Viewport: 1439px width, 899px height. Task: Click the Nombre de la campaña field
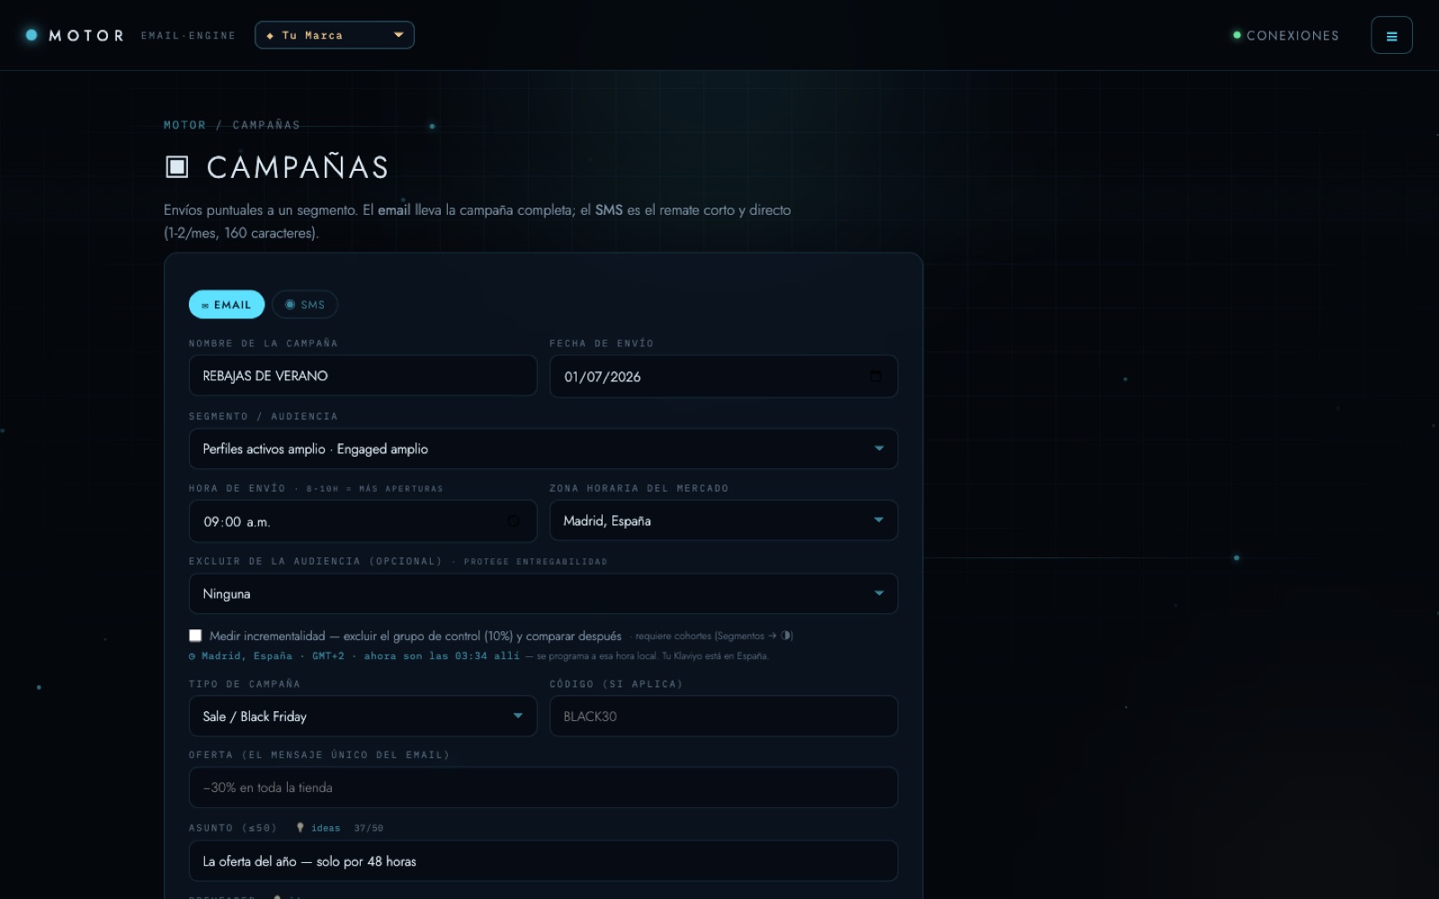coord(362,376)
